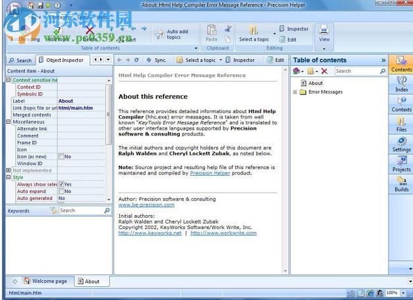Collapse Table of contents panel with double chevron
413x300 pixels.
click(x=383, y=61)
